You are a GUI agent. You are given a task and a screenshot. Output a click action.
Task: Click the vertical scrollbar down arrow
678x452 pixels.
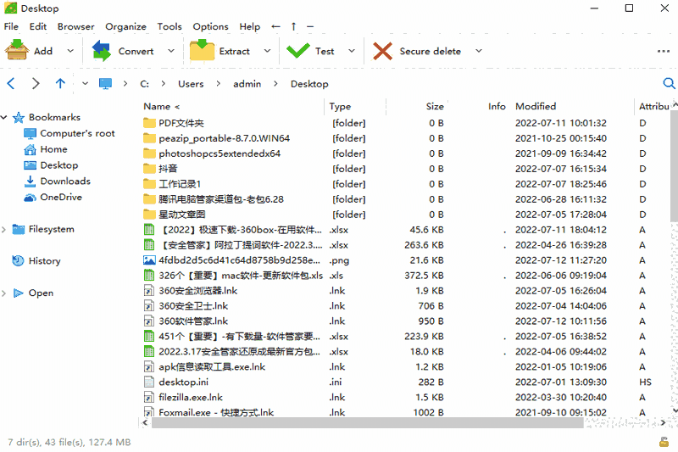click(675, 410)
